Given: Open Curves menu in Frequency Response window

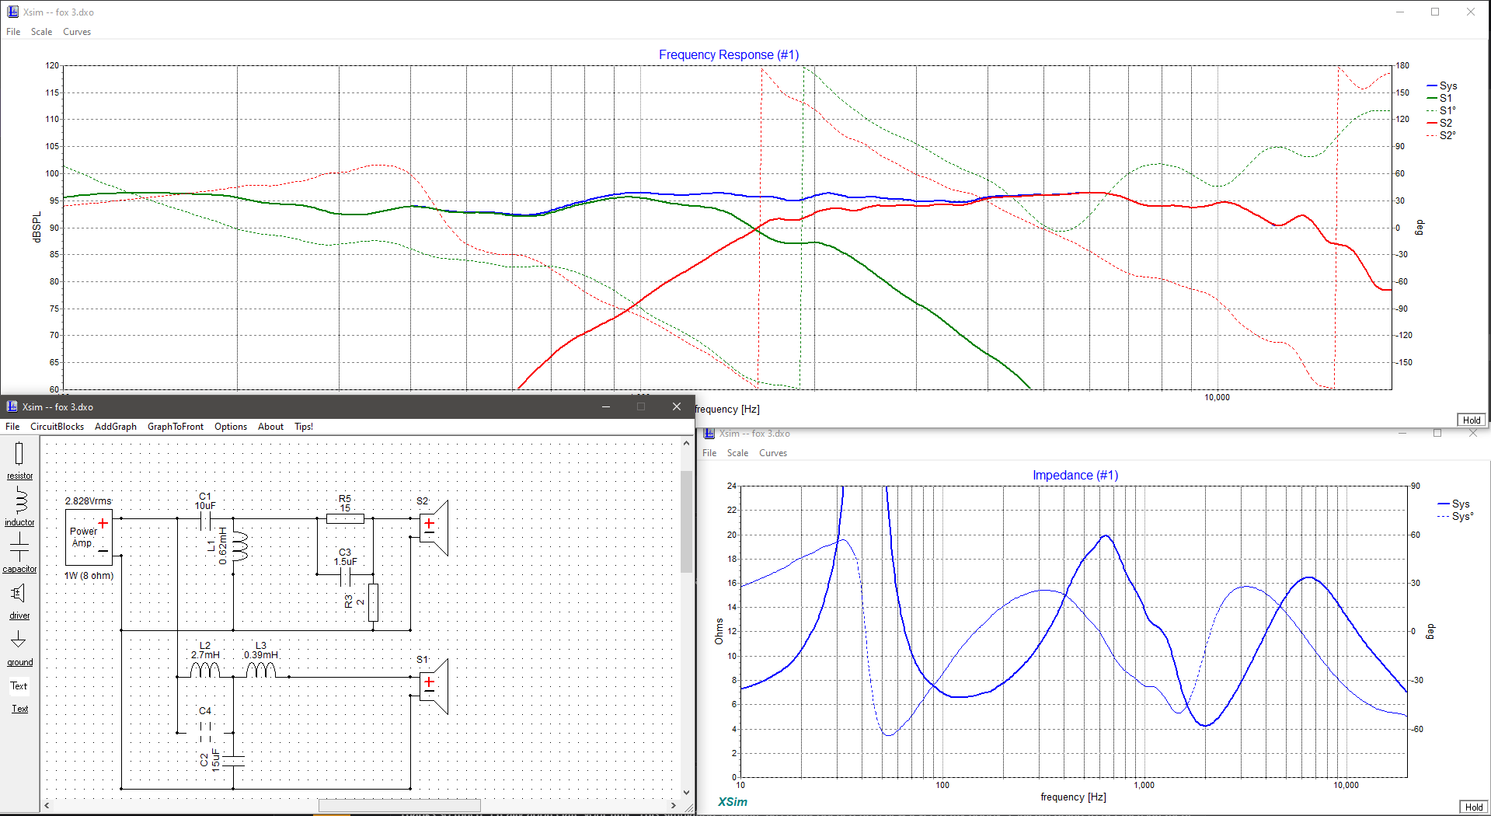Looking at the screenshot, I should 77,32.
